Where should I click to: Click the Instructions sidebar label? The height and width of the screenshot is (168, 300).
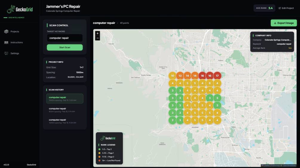pos(17,42)
